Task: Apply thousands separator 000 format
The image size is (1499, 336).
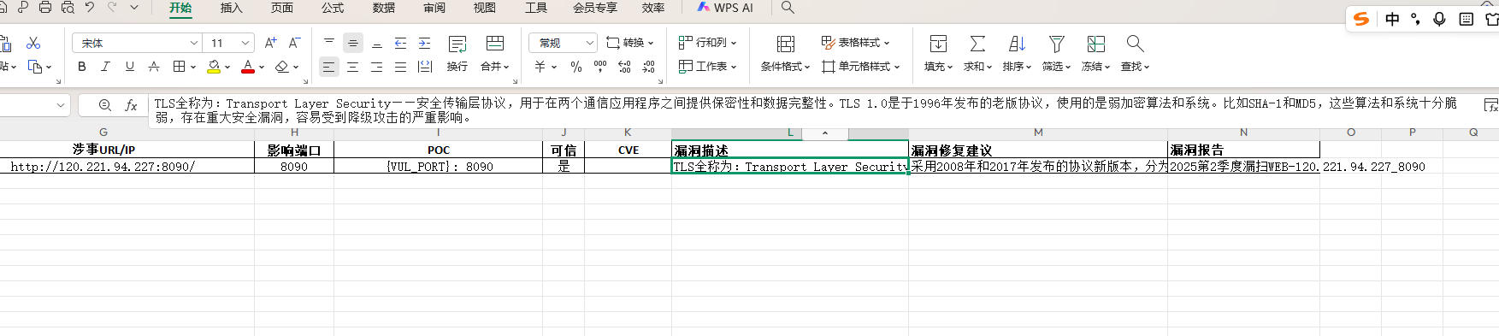Action: point(600,67)
